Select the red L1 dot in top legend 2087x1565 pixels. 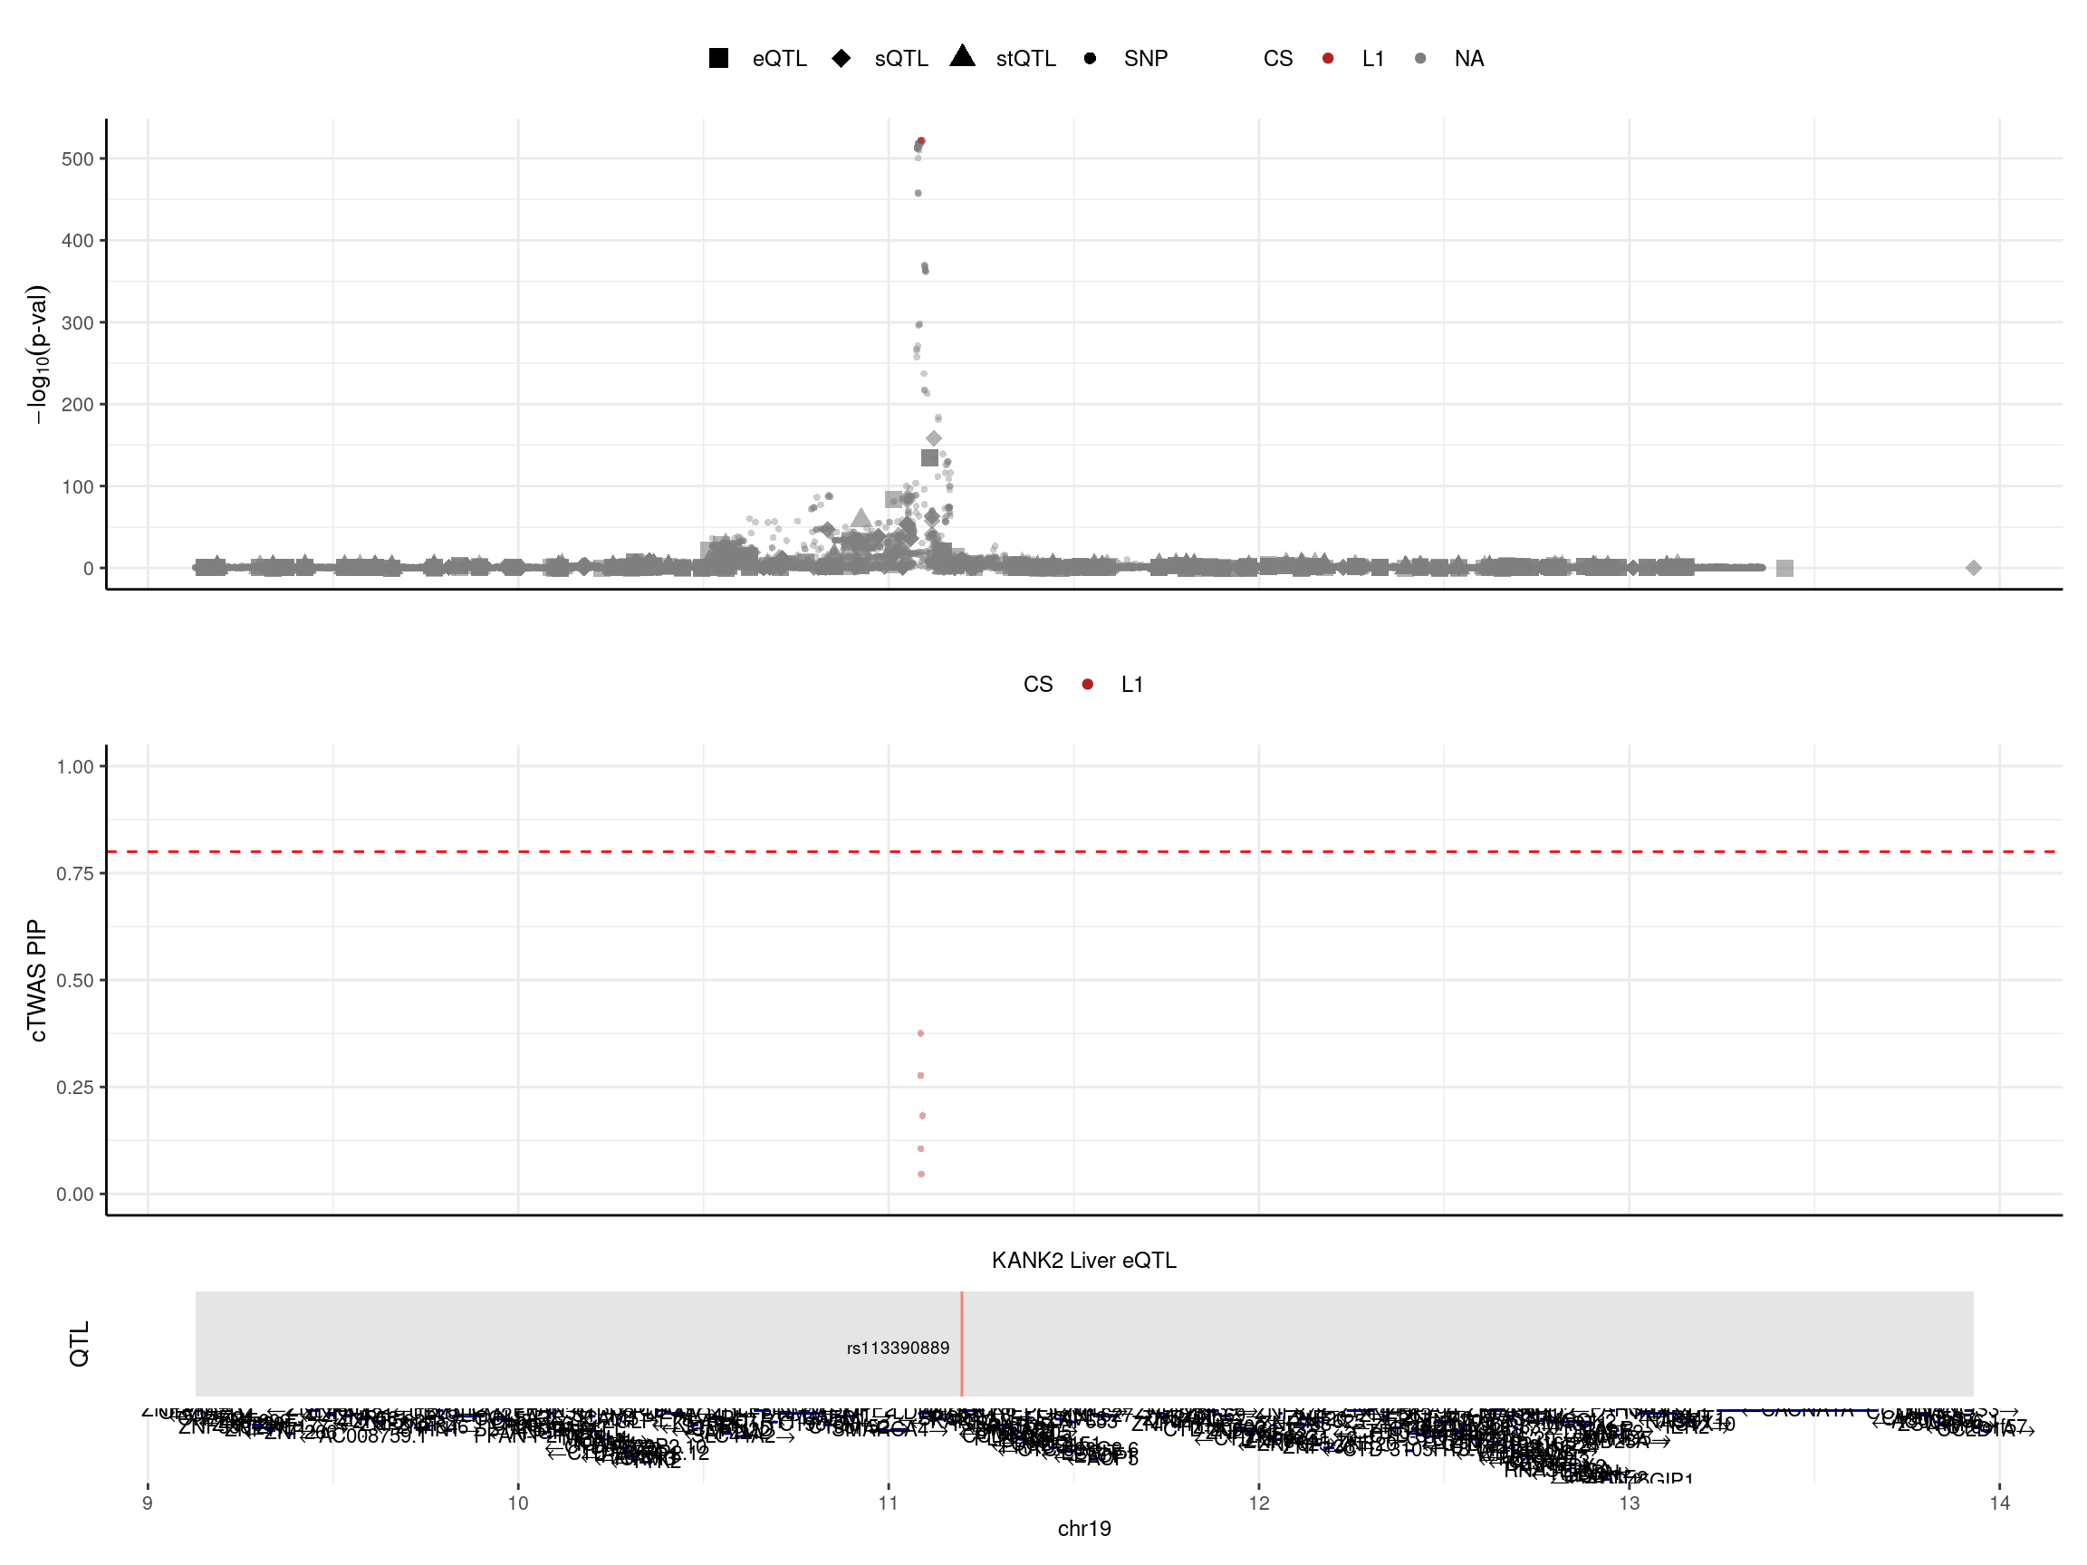[1328, 59]
